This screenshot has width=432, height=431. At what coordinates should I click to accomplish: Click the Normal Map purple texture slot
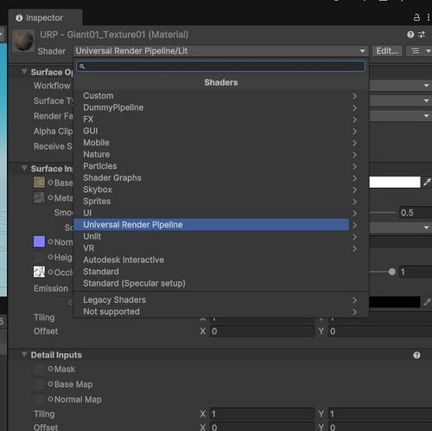pyautogui.click(x=39, y=241)
